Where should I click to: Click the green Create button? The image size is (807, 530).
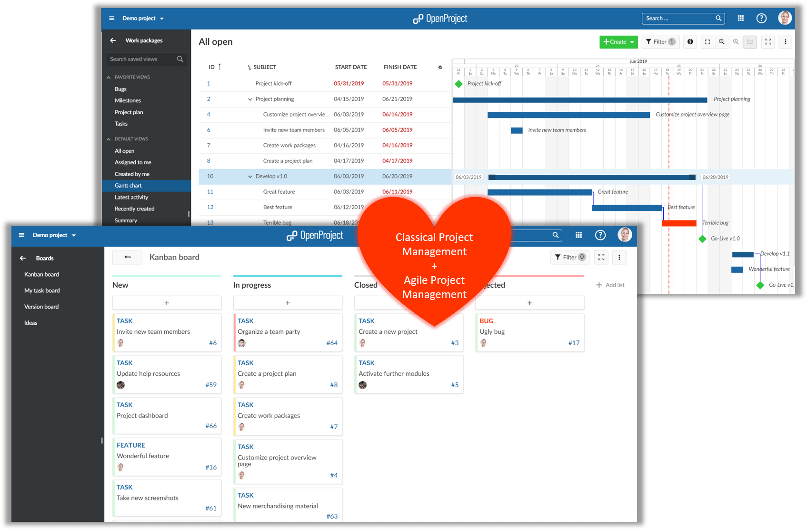coord(615,42)
